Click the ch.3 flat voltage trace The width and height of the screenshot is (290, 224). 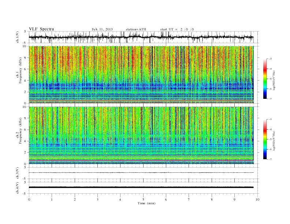141,173
